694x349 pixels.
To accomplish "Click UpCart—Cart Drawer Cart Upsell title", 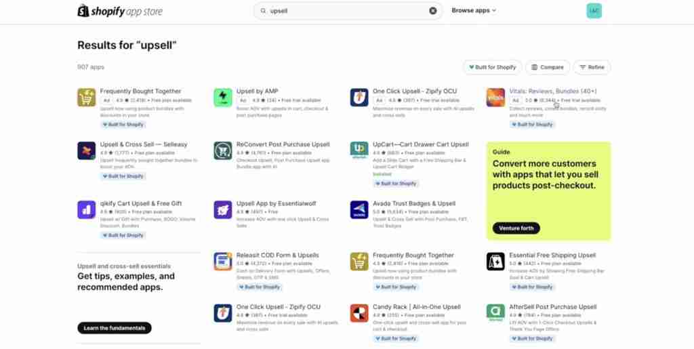I will click(x=420, y=144).
